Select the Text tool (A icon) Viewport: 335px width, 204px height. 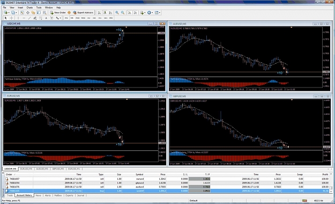[46, 18]
